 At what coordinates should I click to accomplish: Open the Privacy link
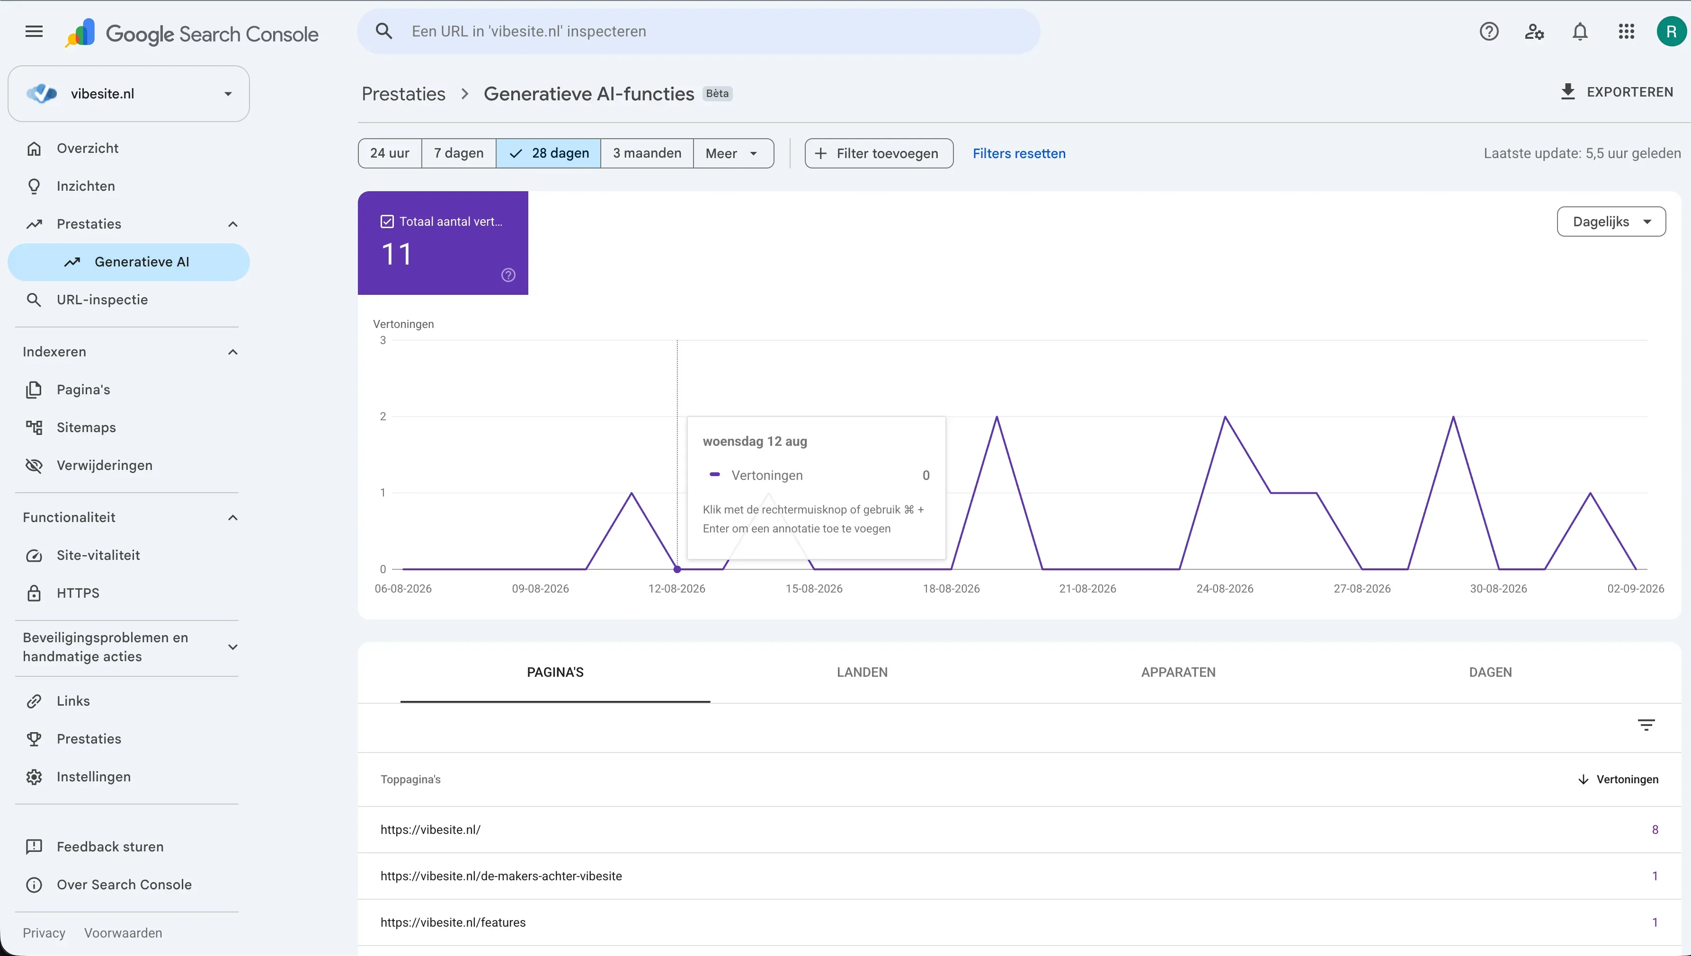tap(44, 933)
